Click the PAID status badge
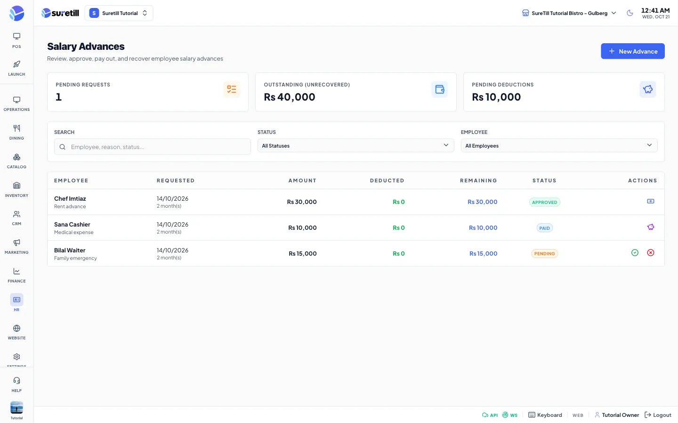 (545, 228)
